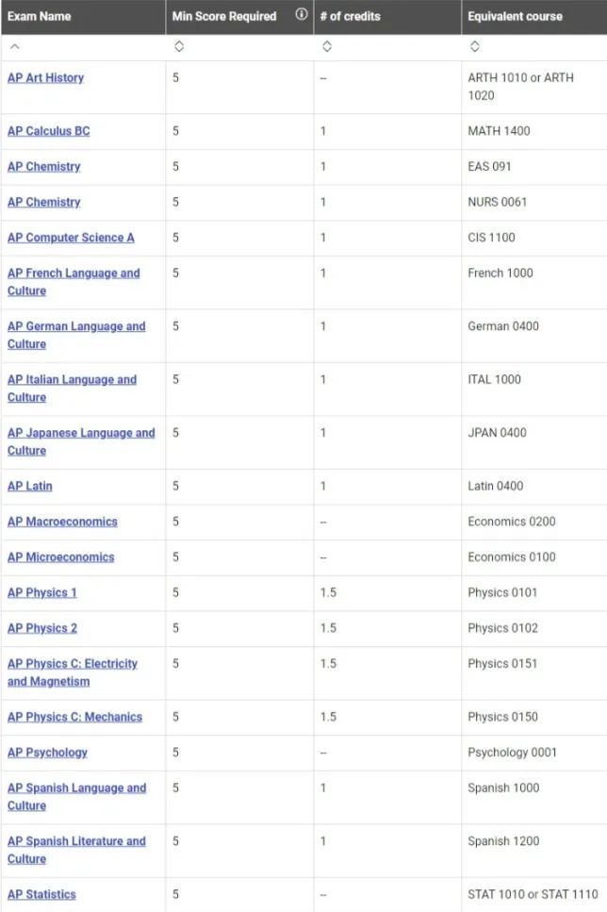Open the AP Latin exam link
Viewport: 607px width, 912px height.
[30, 486]
